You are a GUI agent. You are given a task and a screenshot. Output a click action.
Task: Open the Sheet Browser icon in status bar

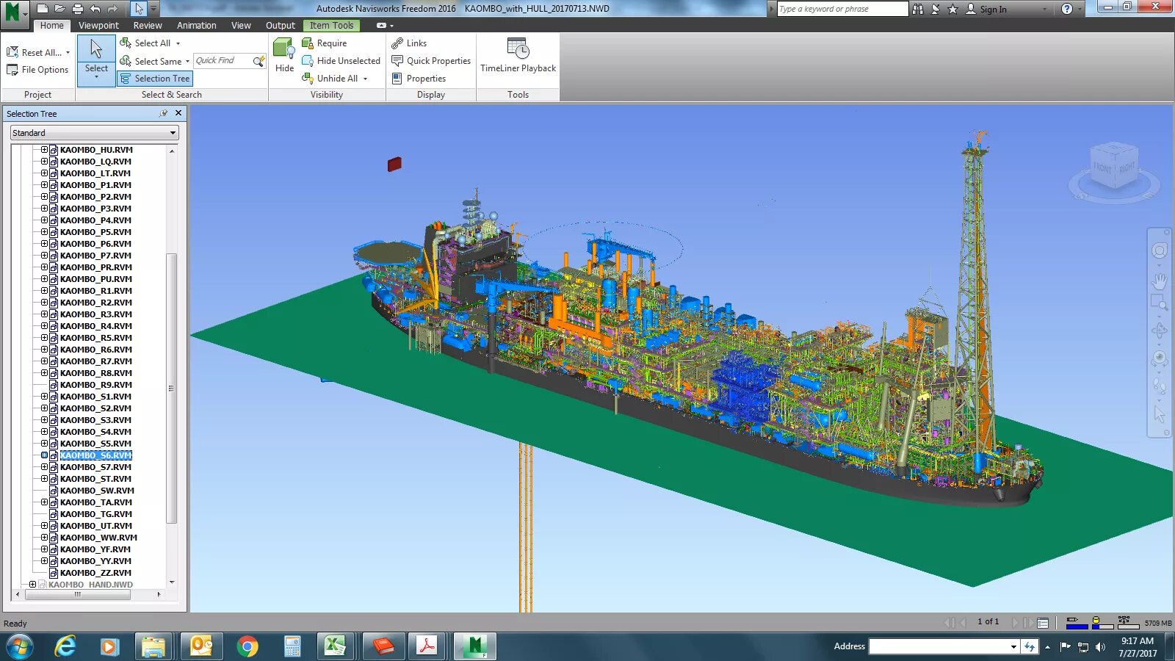pos(1043,623)
